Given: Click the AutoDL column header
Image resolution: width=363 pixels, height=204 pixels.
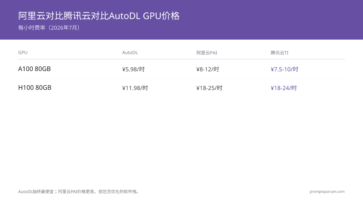Looking at the screenshot, I should (130, 53).
